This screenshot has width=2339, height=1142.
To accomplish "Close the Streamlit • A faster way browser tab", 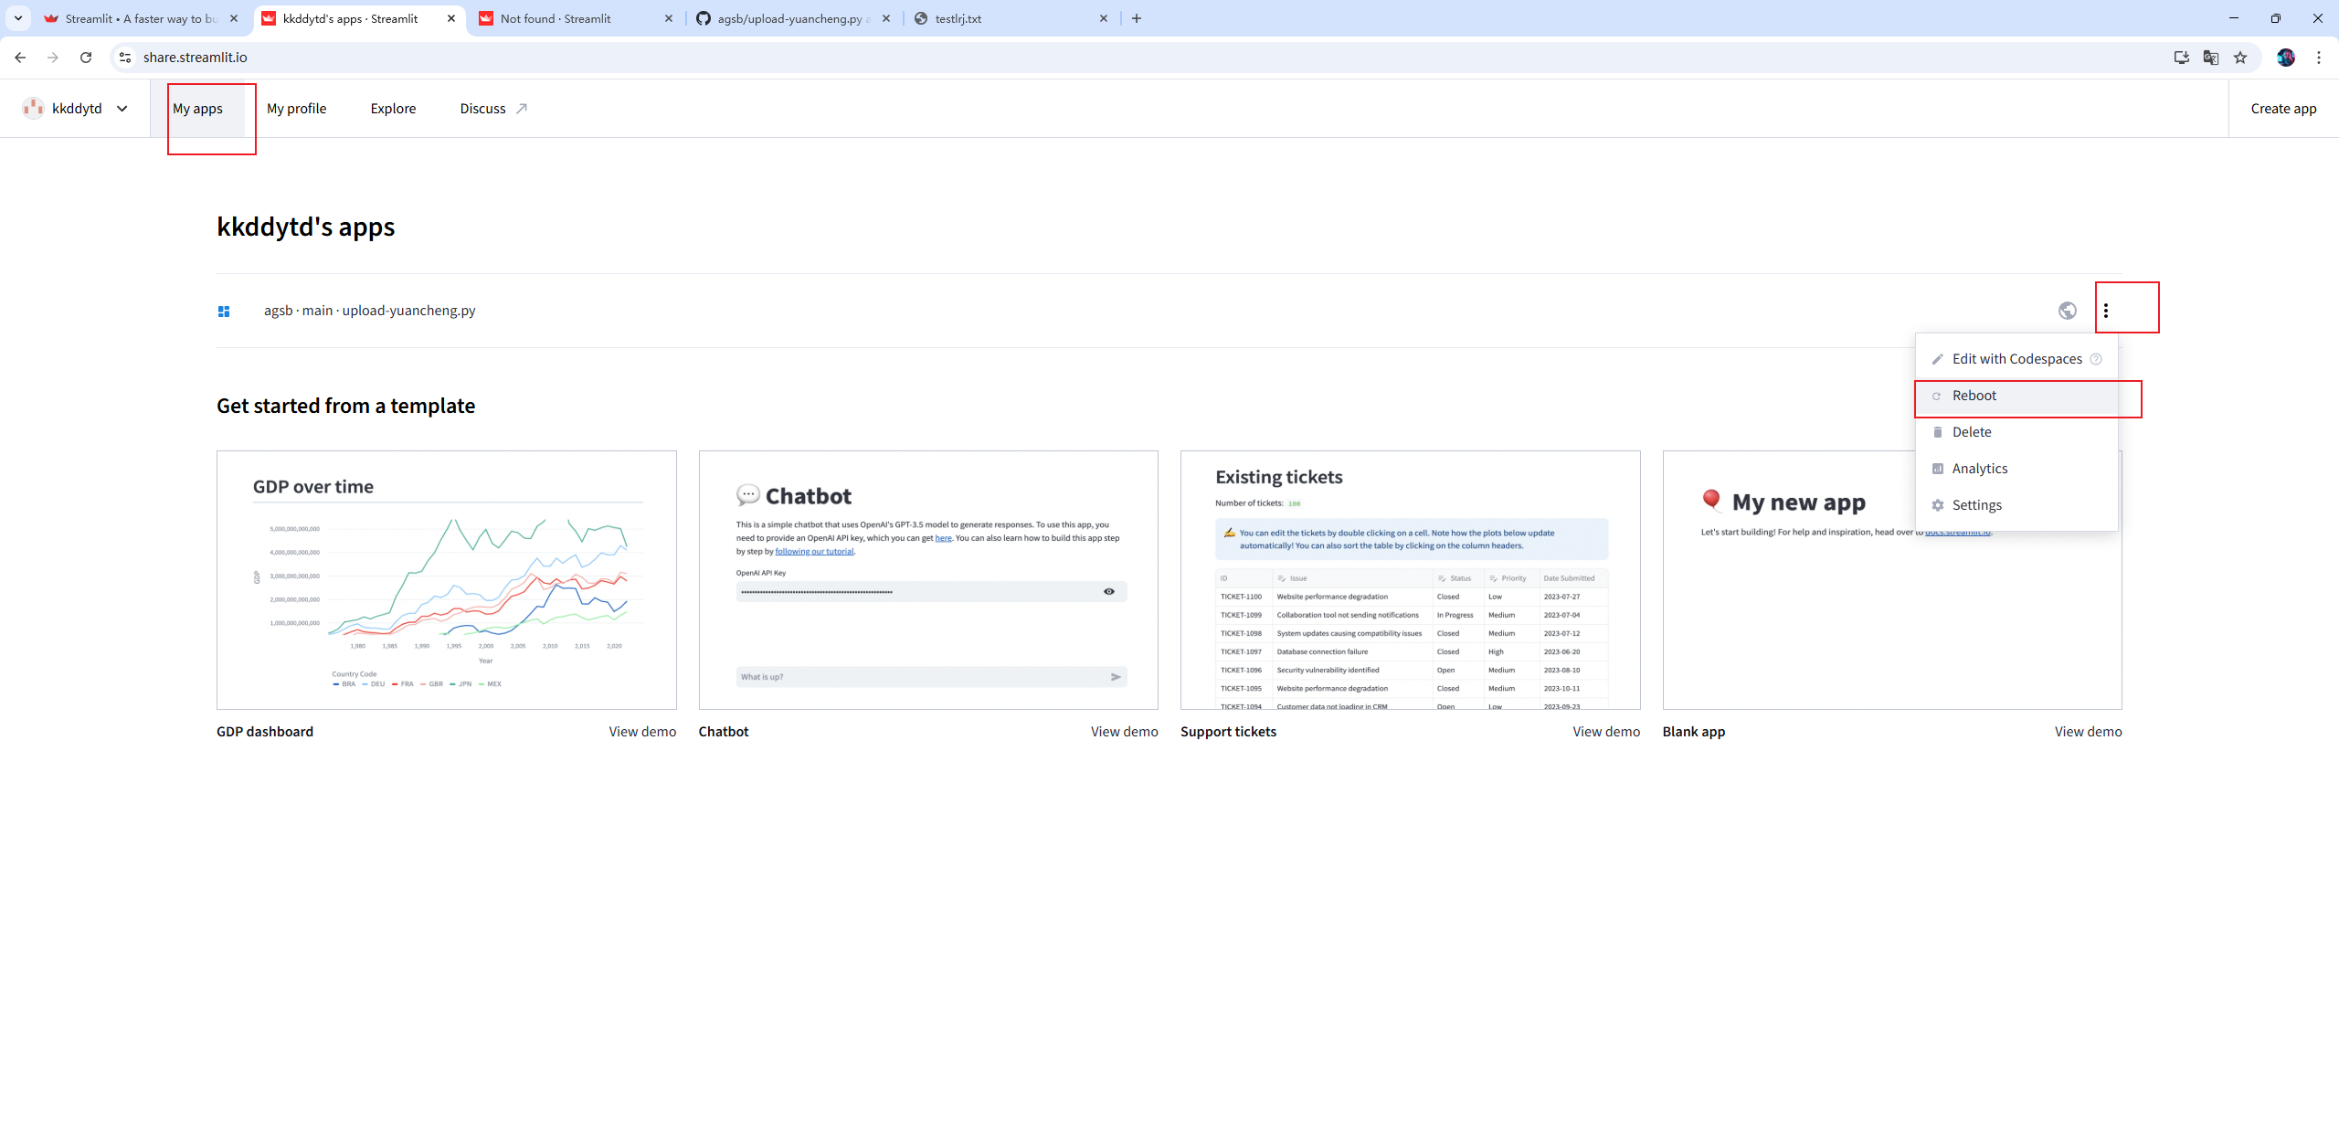I will point(234,18).
